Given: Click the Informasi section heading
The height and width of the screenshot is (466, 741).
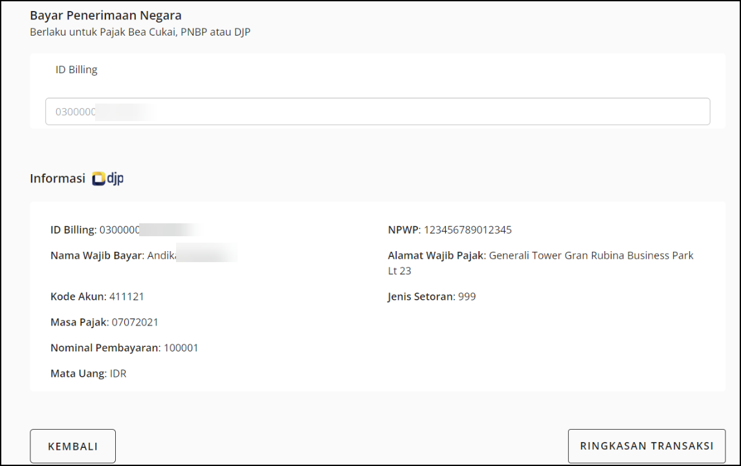Looking at the screenshot, I should (58, 179).
